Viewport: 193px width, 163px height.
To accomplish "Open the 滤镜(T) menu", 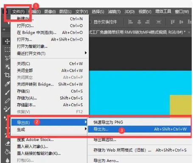I will click(x=114, y=11).
